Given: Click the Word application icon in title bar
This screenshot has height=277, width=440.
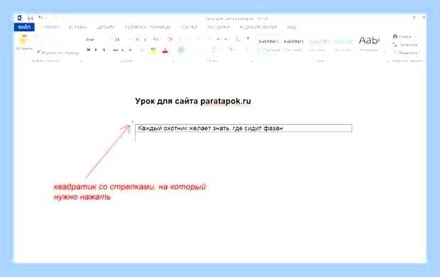Looking at the screenshot, I should click(19, 18).
